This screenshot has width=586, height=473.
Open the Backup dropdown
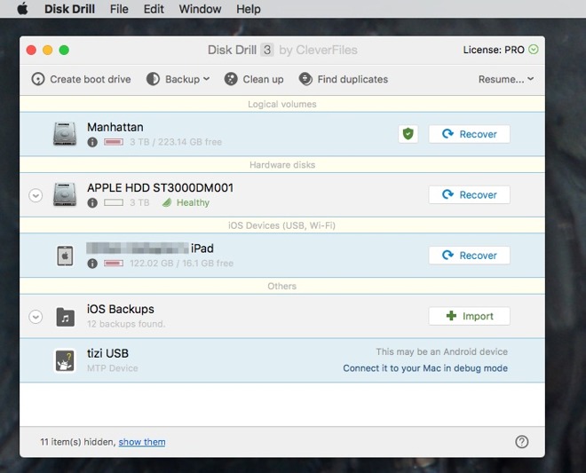[178, 79]
